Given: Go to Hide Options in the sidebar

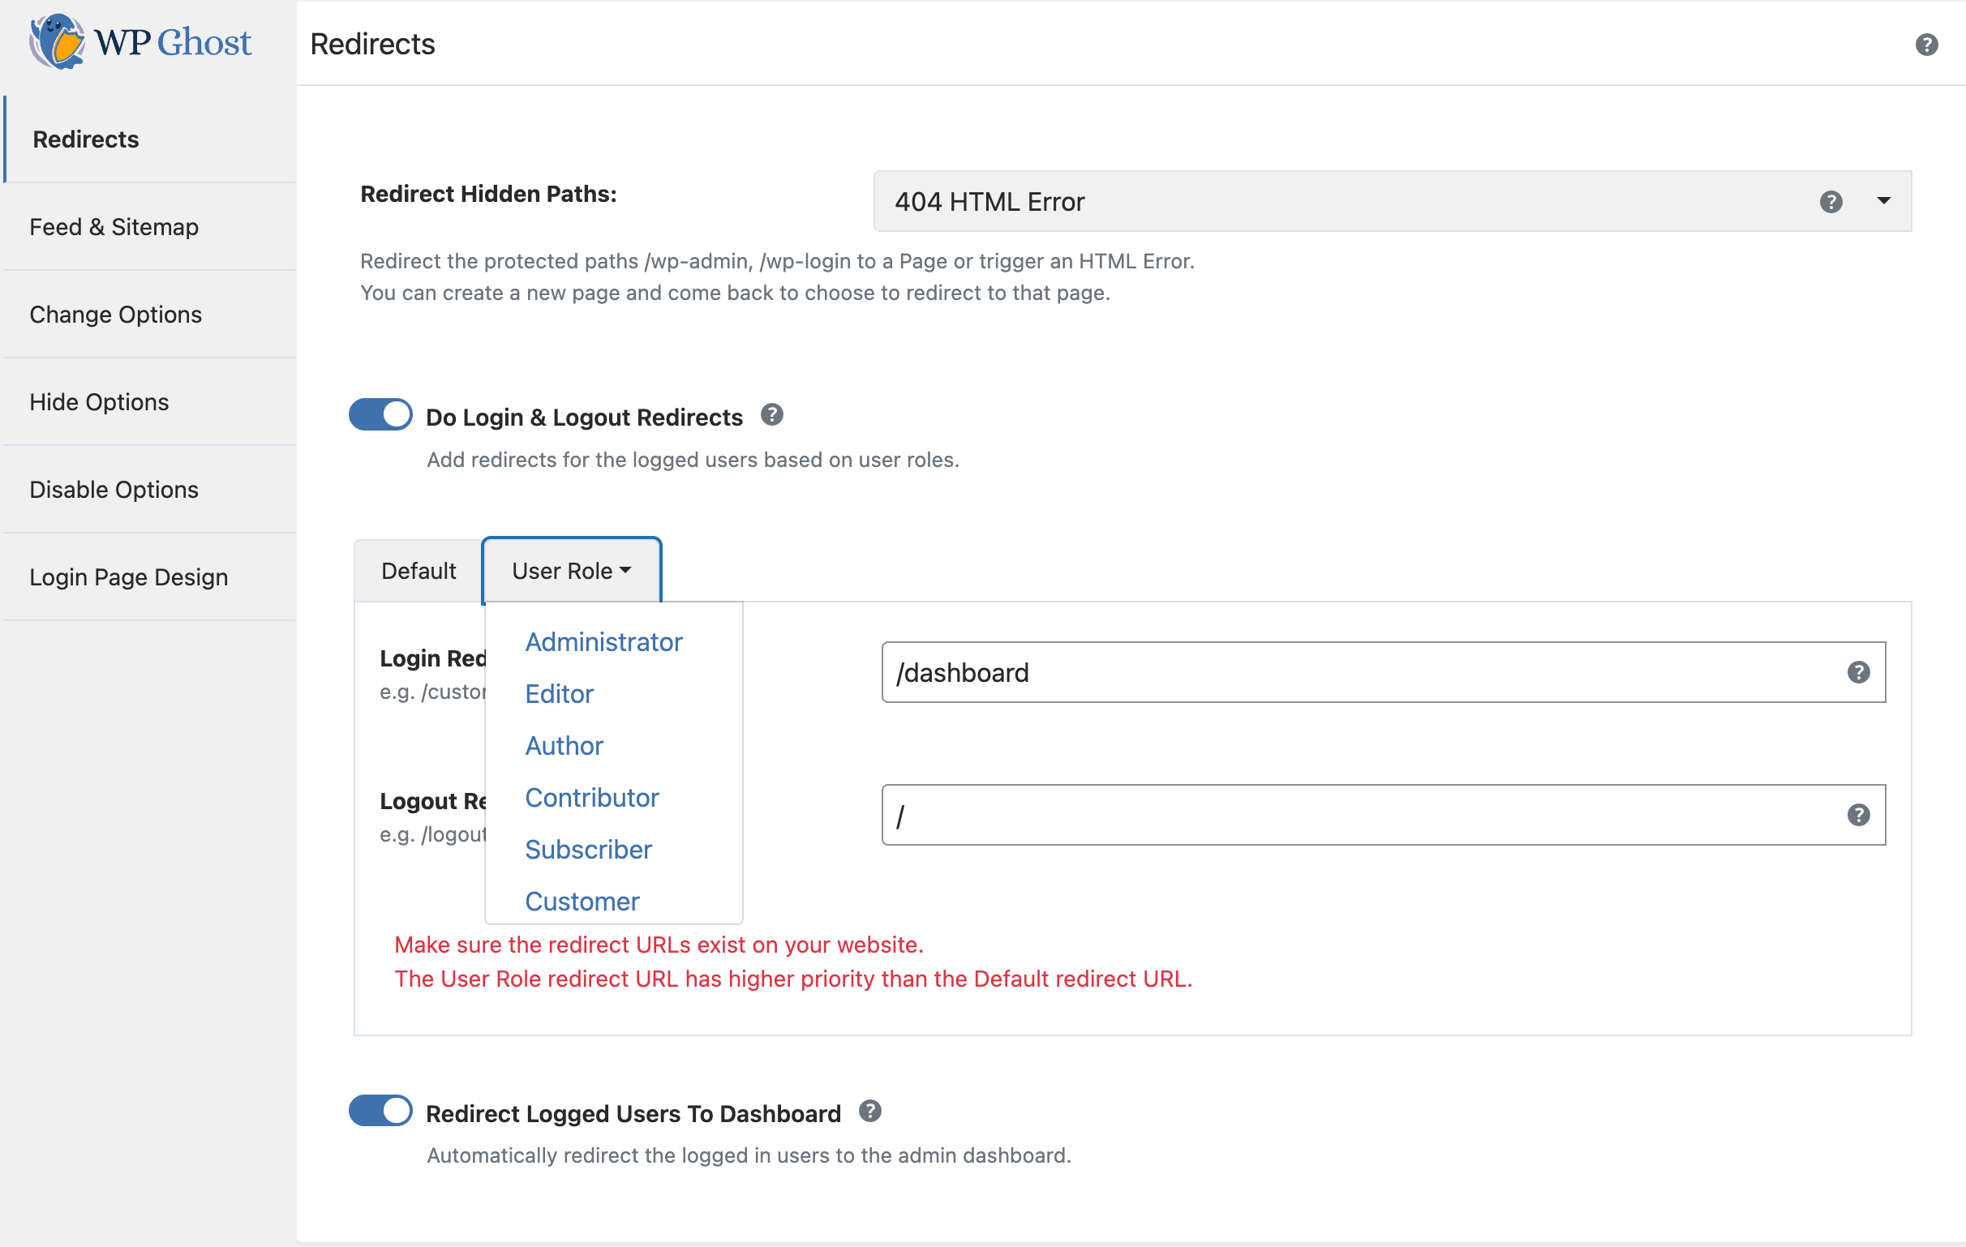Looking at the screenshot, I should 99,402.
